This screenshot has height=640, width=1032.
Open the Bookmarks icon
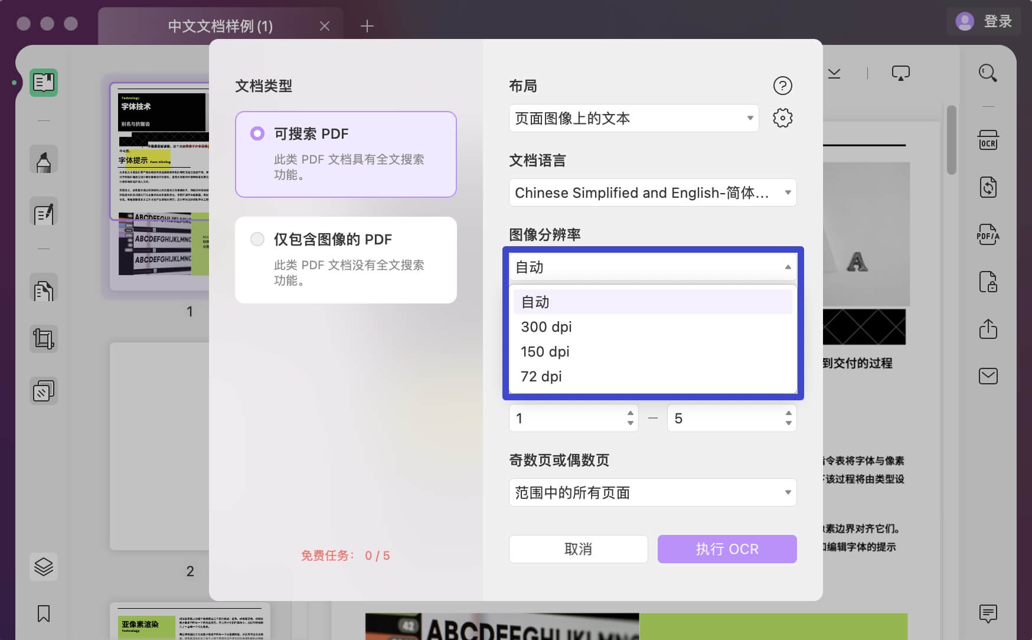44,613
